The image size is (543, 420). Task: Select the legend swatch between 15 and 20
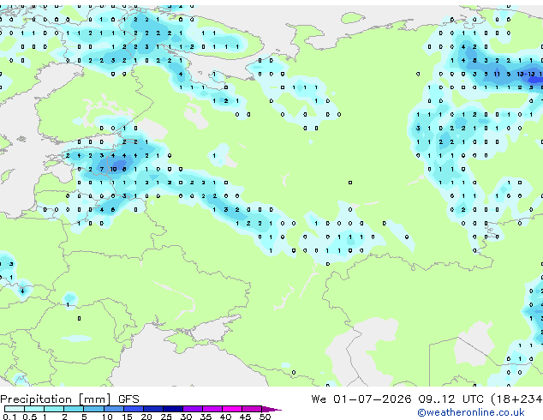point(134,409)
